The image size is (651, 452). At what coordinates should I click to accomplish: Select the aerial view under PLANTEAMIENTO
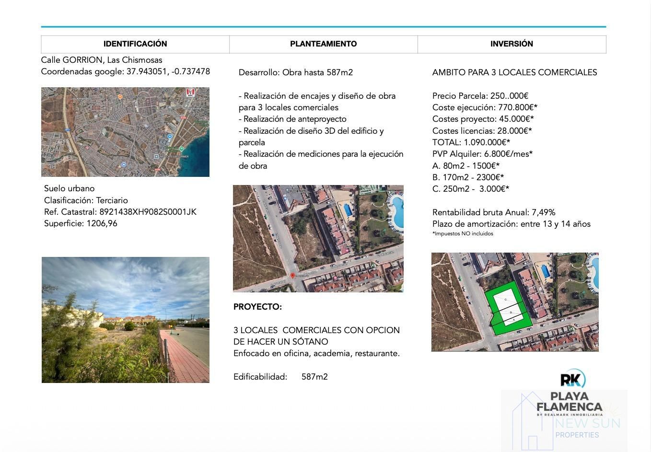tap(318, 238)
